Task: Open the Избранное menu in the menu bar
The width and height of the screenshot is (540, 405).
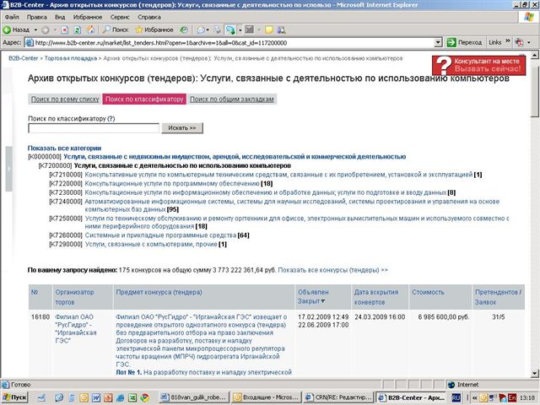Action: pos(88,17)
